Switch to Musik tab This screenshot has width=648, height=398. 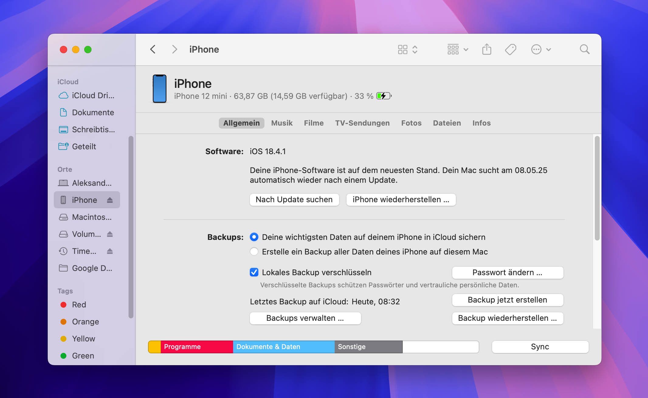click(282, 123)
